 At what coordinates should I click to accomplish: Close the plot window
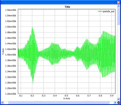point(118,3)
